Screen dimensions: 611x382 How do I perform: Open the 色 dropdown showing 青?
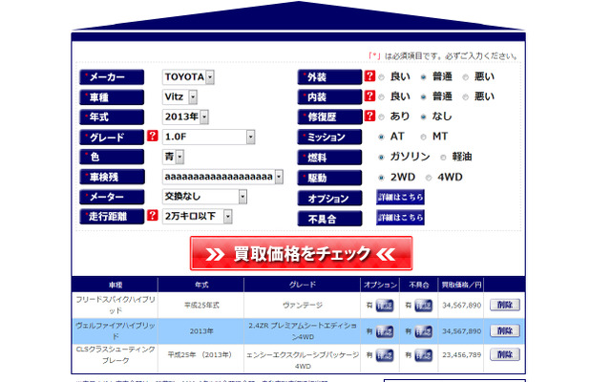click(x=173, y=157)
